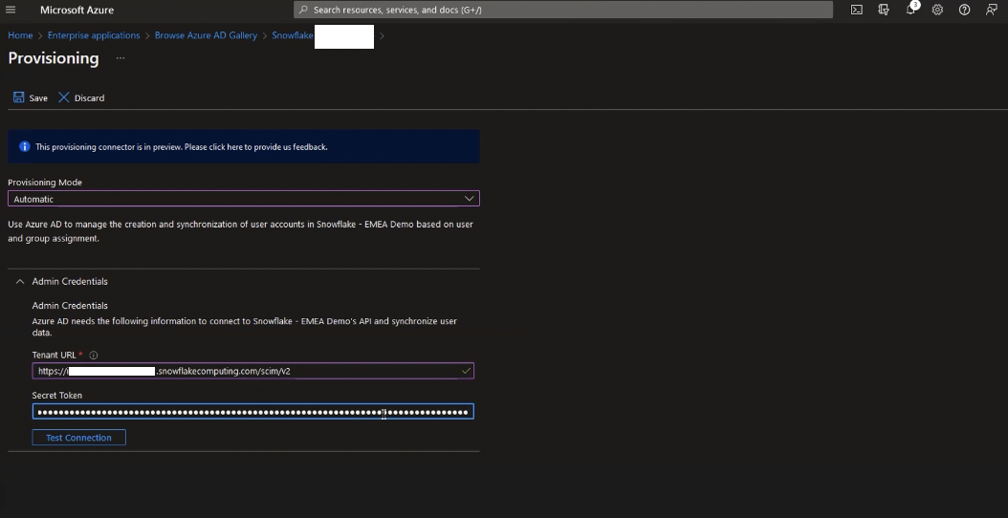Open the Feedback person icon
The width and height of the screenshot is (1008, 518).
tap(992, 10)
